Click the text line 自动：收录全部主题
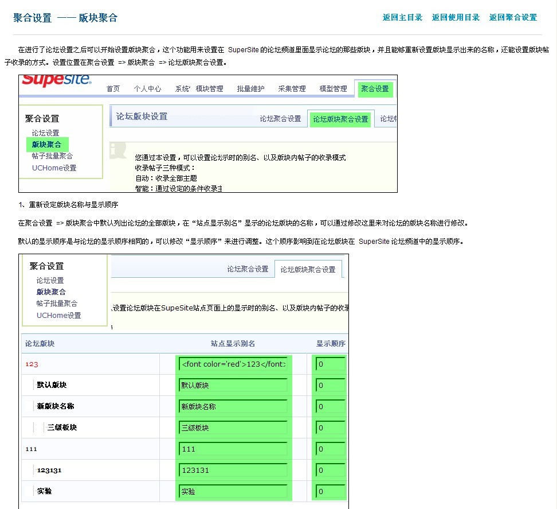Screen dimensions: 557x509 166,178
